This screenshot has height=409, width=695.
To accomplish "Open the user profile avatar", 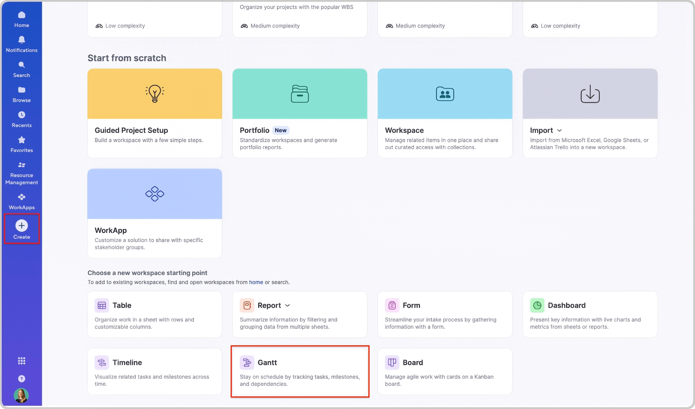I will coord(22,395).
